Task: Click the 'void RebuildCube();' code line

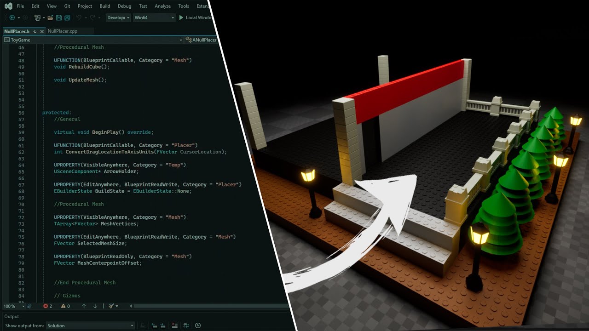Action: [x=82, y=67]
